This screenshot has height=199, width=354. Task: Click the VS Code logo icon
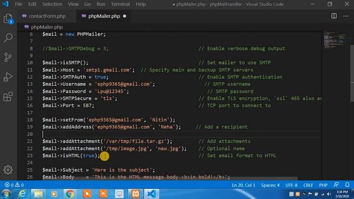(x=5, y=4)
